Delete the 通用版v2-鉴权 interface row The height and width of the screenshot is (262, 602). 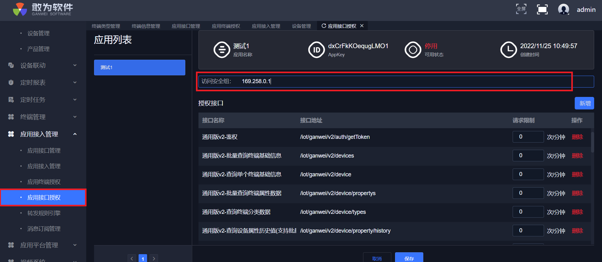[x=577, y=137]
